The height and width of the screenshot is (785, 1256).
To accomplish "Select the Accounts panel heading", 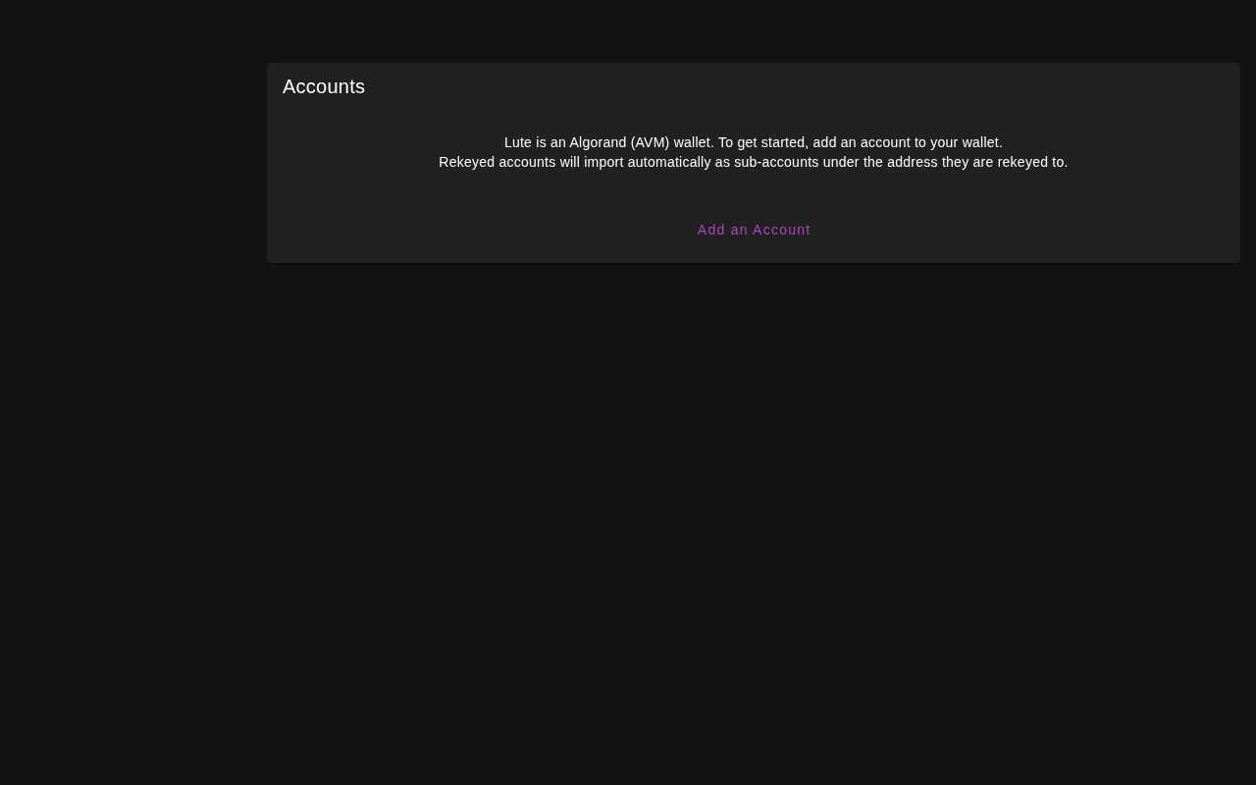I will tap(324, 86).
